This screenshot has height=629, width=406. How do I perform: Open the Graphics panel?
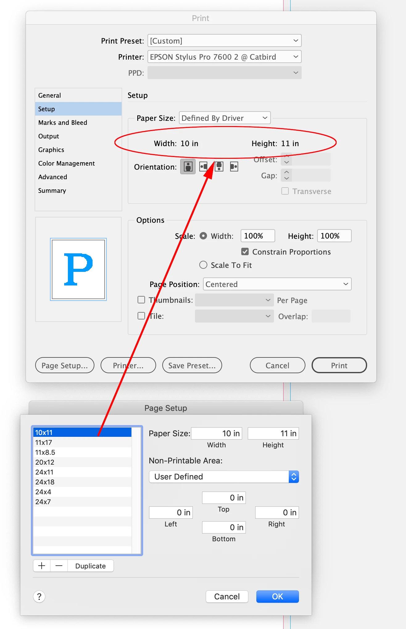click(78, 150)
